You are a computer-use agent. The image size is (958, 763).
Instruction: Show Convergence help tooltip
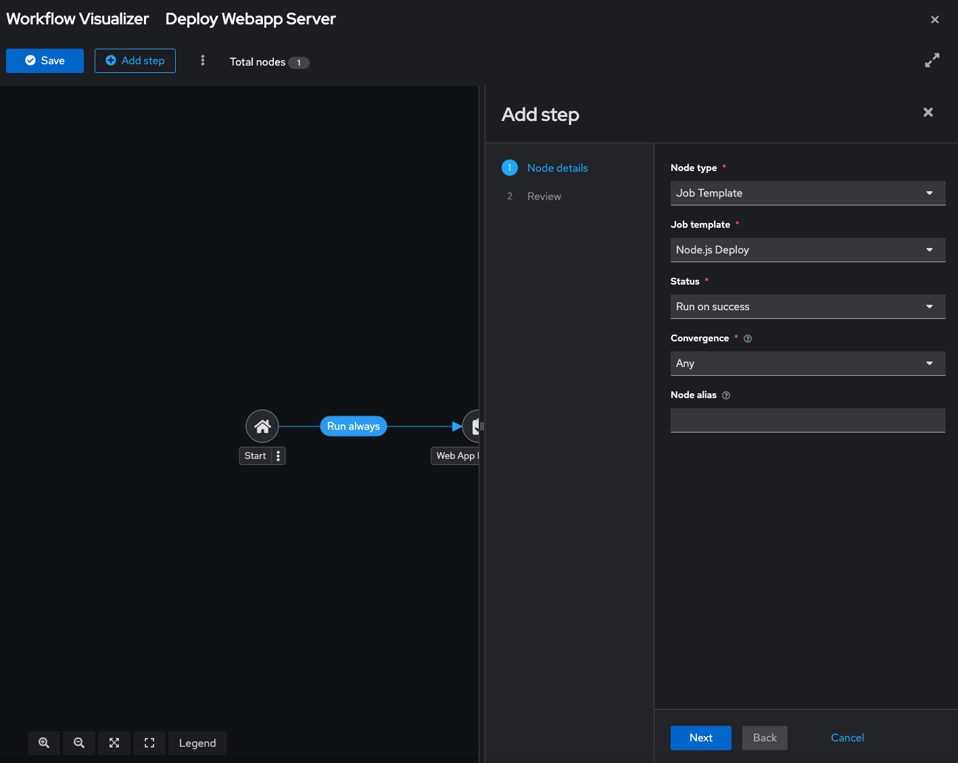(x=748, y=339)
